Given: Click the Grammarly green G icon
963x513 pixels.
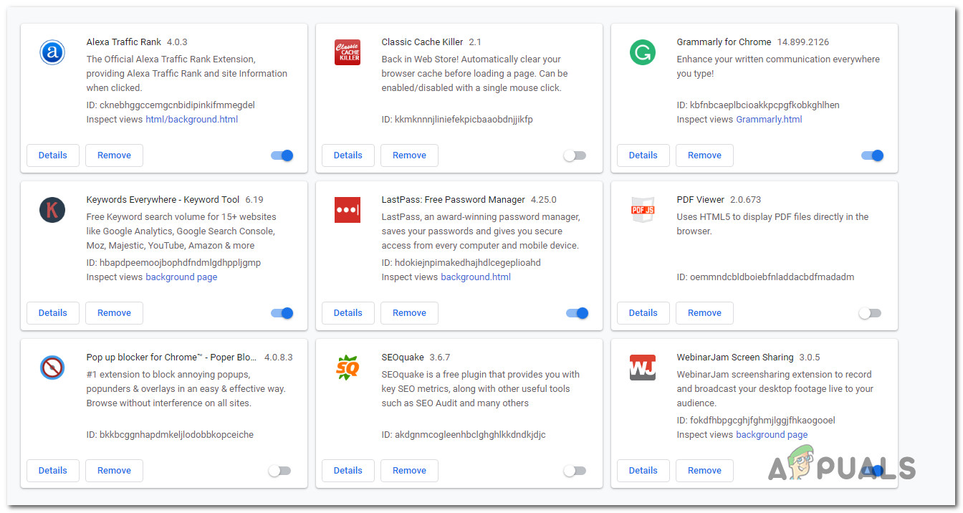Looking at the screenshot, I should click(x=643, y=52).
